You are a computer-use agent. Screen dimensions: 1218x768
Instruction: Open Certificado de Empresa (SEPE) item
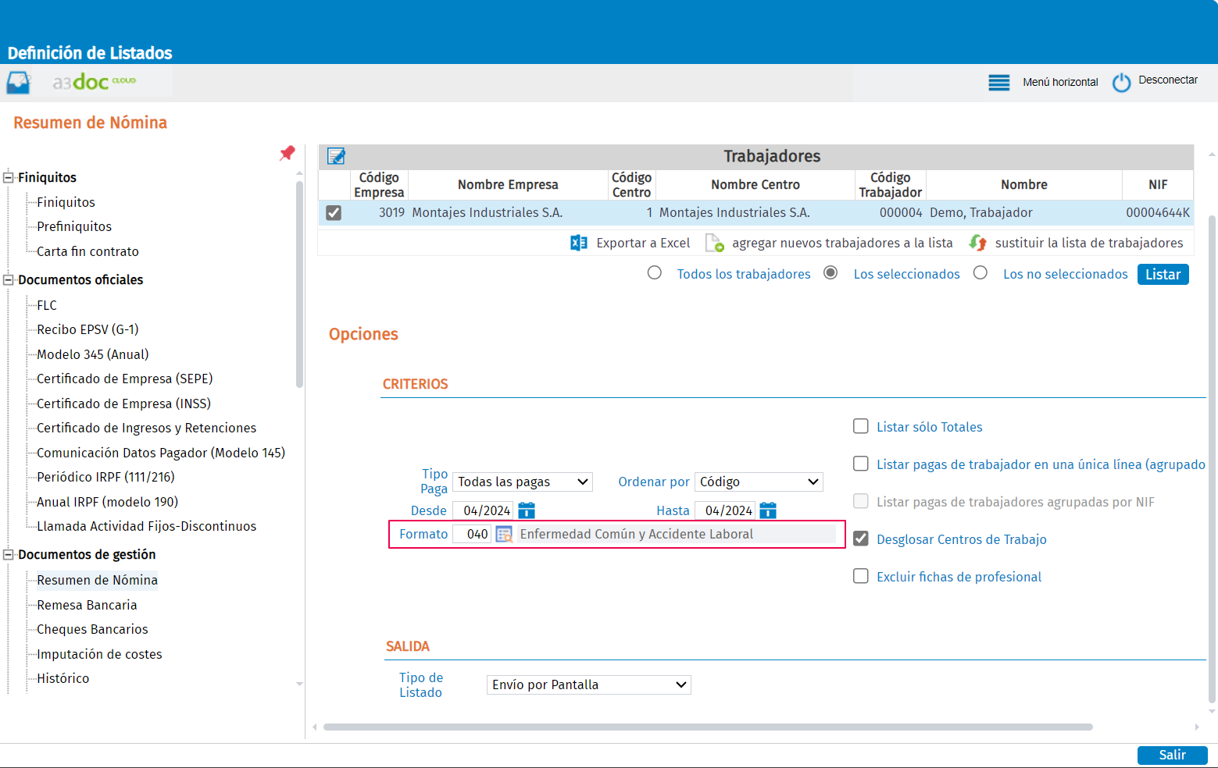[x=125, y=379]
